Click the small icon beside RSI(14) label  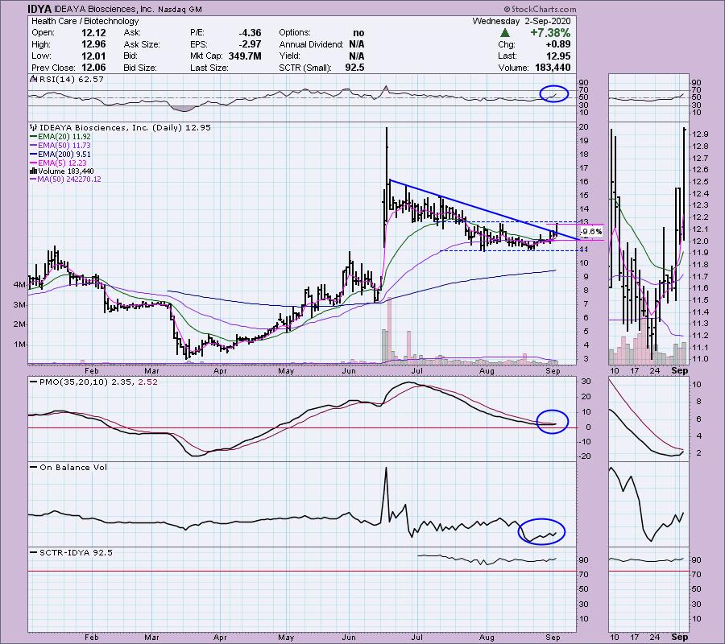pyautogui.click(x=33, y=79)
